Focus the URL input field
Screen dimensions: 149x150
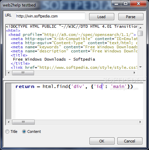click(50, 16)
